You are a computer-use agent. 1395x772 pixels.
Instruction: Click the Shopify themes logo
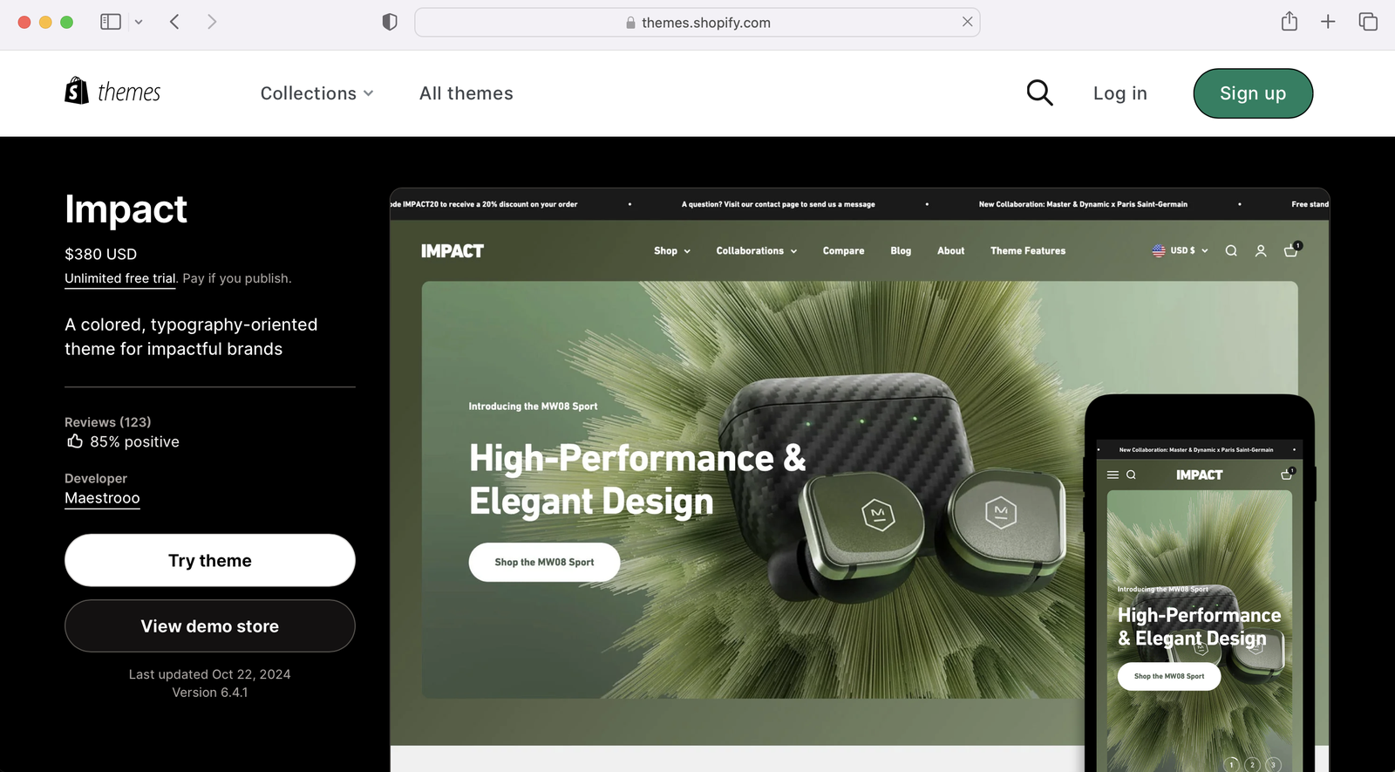coord(112,92)
